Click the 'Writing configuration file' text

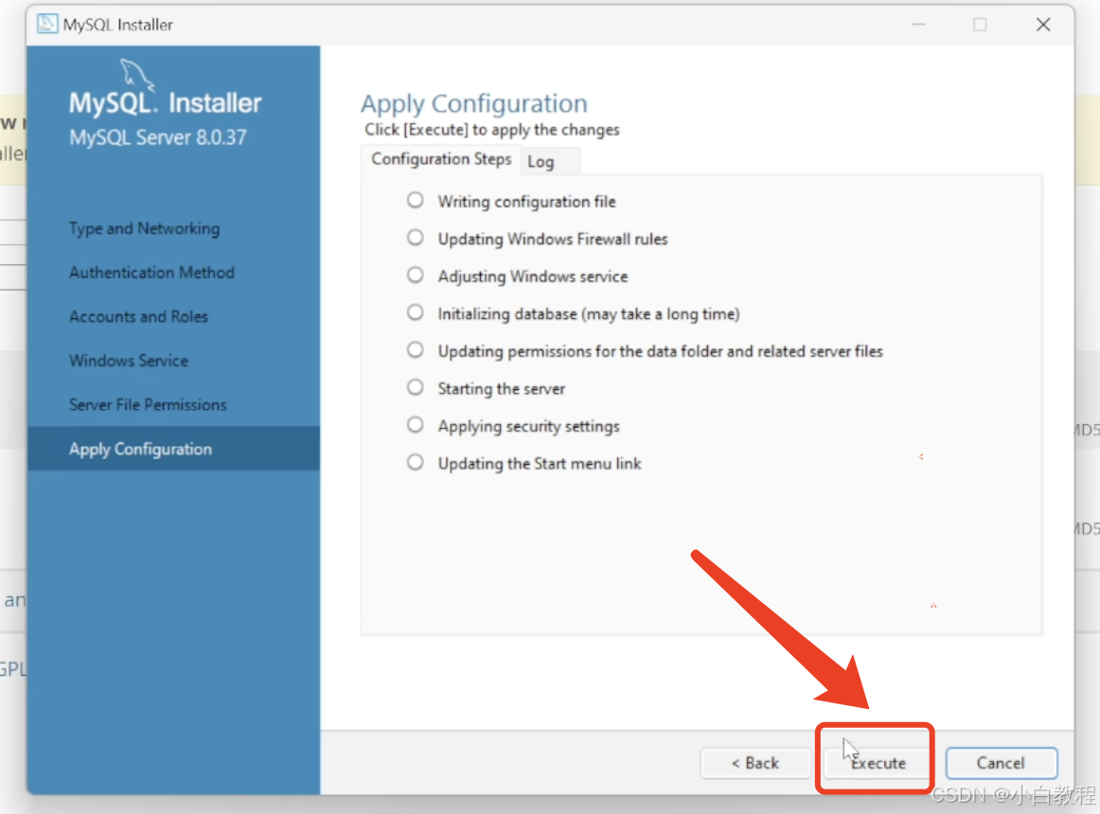click(527, 203)
